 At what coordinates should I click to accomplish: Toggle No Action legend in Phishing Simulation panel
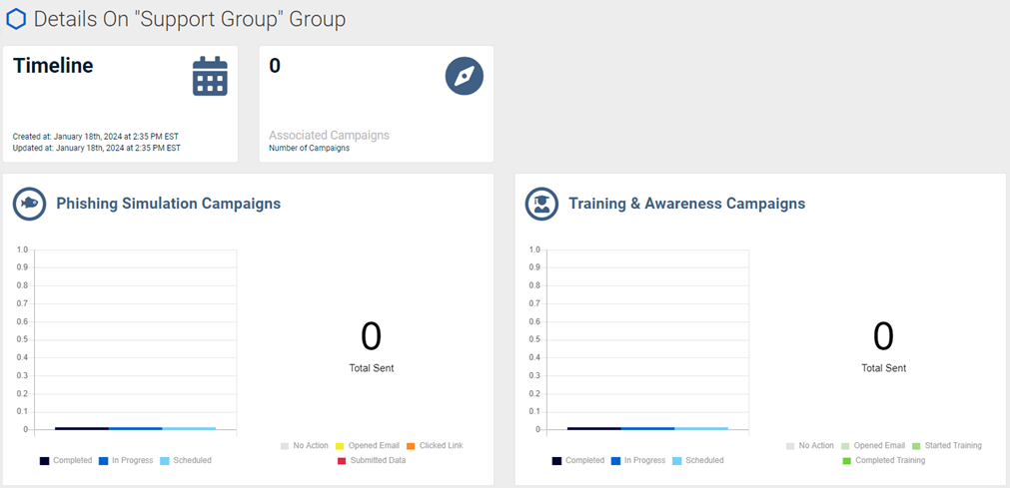point(305,445)
